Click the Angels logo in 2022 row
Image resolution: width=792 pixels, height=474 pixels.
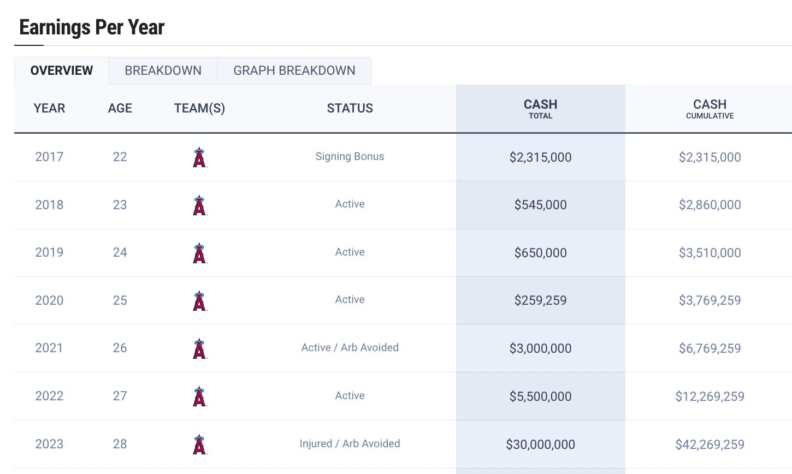click(x=199, y=396)
